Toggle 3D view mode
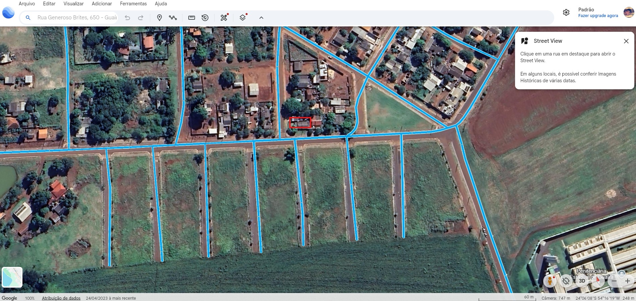 [582, 281]
